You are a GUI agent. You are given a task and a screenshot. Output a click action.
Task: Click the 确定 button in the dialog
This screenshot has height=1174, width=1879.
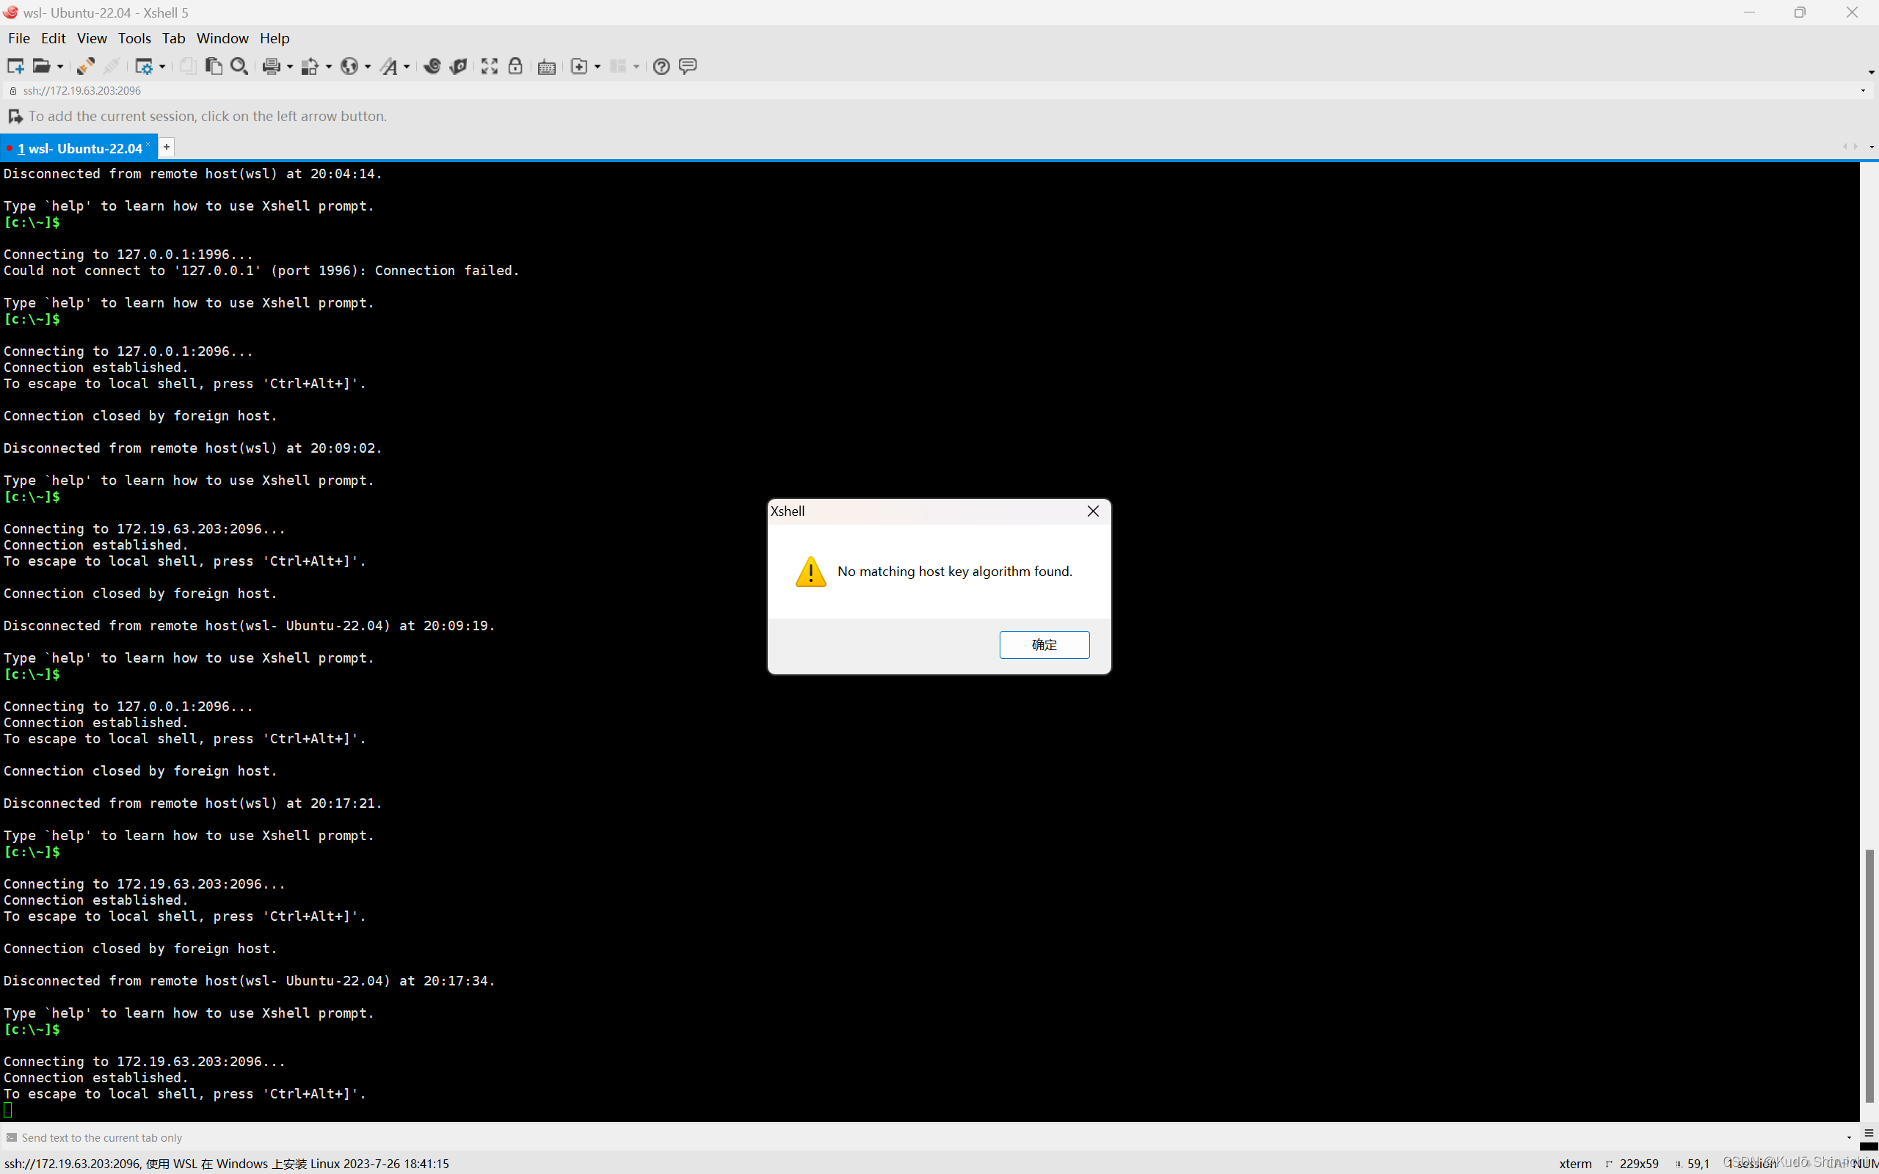(1044, 644)
